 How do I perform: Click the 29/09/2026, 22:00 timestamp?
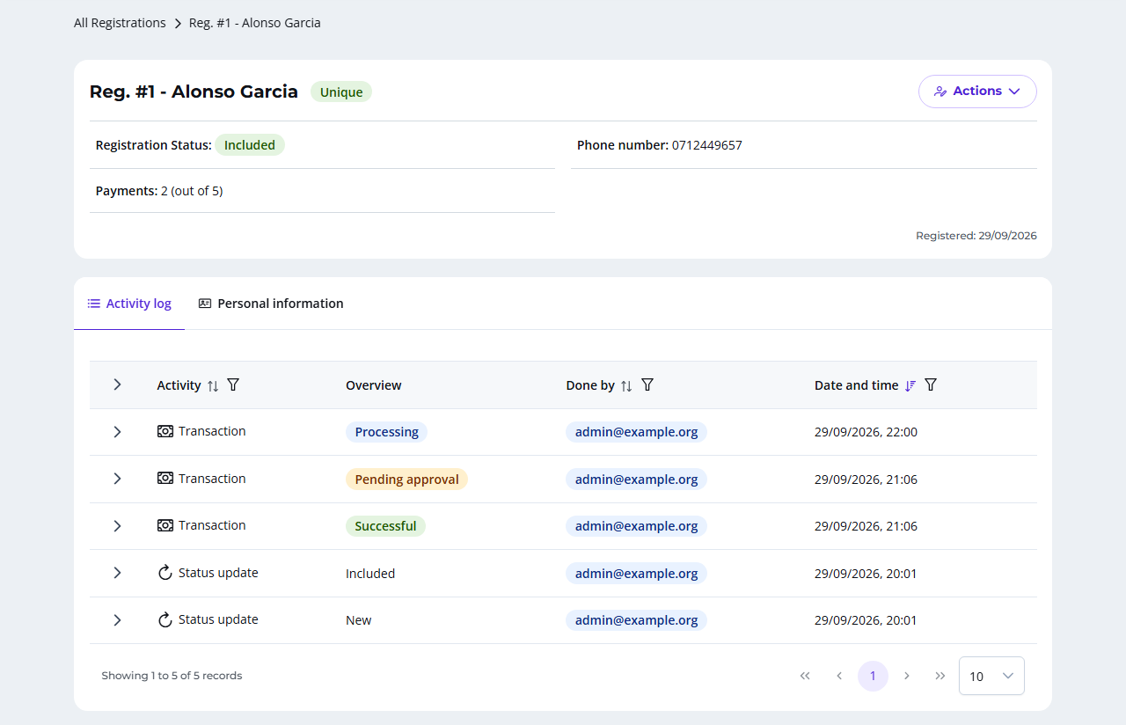(866, 432)
